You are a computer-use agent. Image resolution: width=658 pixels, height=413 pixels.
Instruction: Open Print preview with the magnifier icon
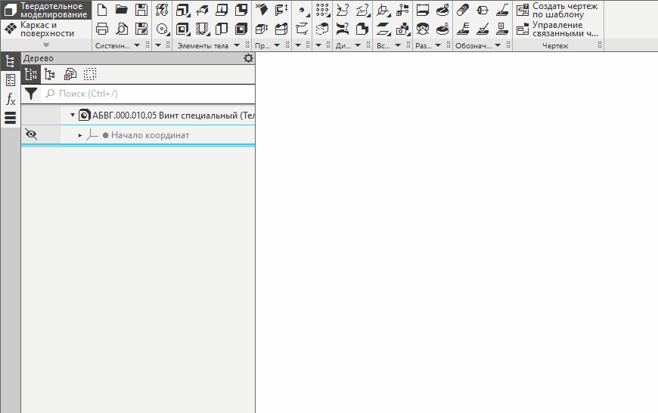coord(122,29)
